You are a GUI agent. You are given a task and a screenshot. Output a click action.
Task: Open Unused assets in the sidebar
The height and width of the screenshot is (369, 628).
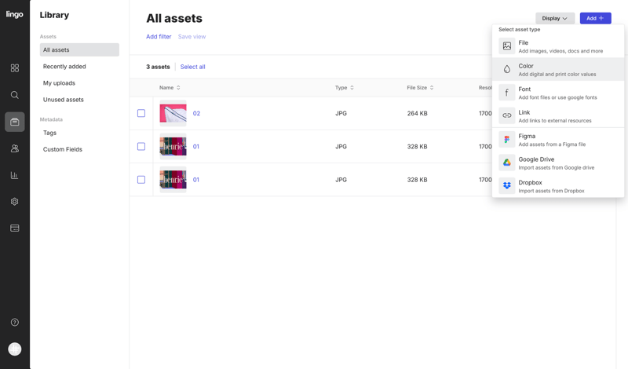coord(64,100)
